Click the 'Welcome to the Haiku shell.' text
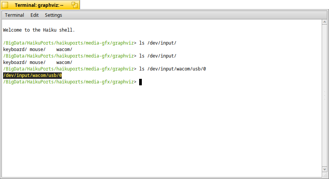The image size is (329, 179). coord(39,30)
